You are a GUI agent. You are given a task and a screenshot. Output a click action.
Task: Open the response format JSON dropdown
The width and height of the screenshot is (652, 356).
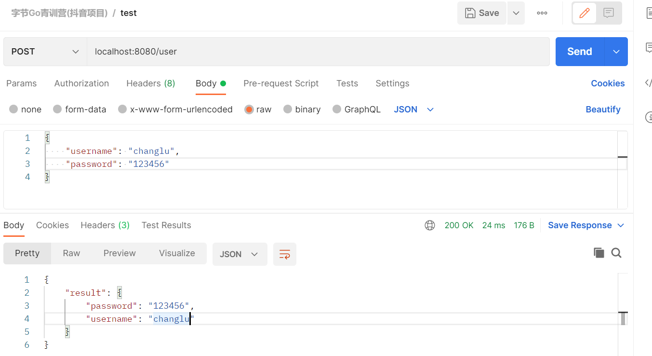tap(240, 254)
